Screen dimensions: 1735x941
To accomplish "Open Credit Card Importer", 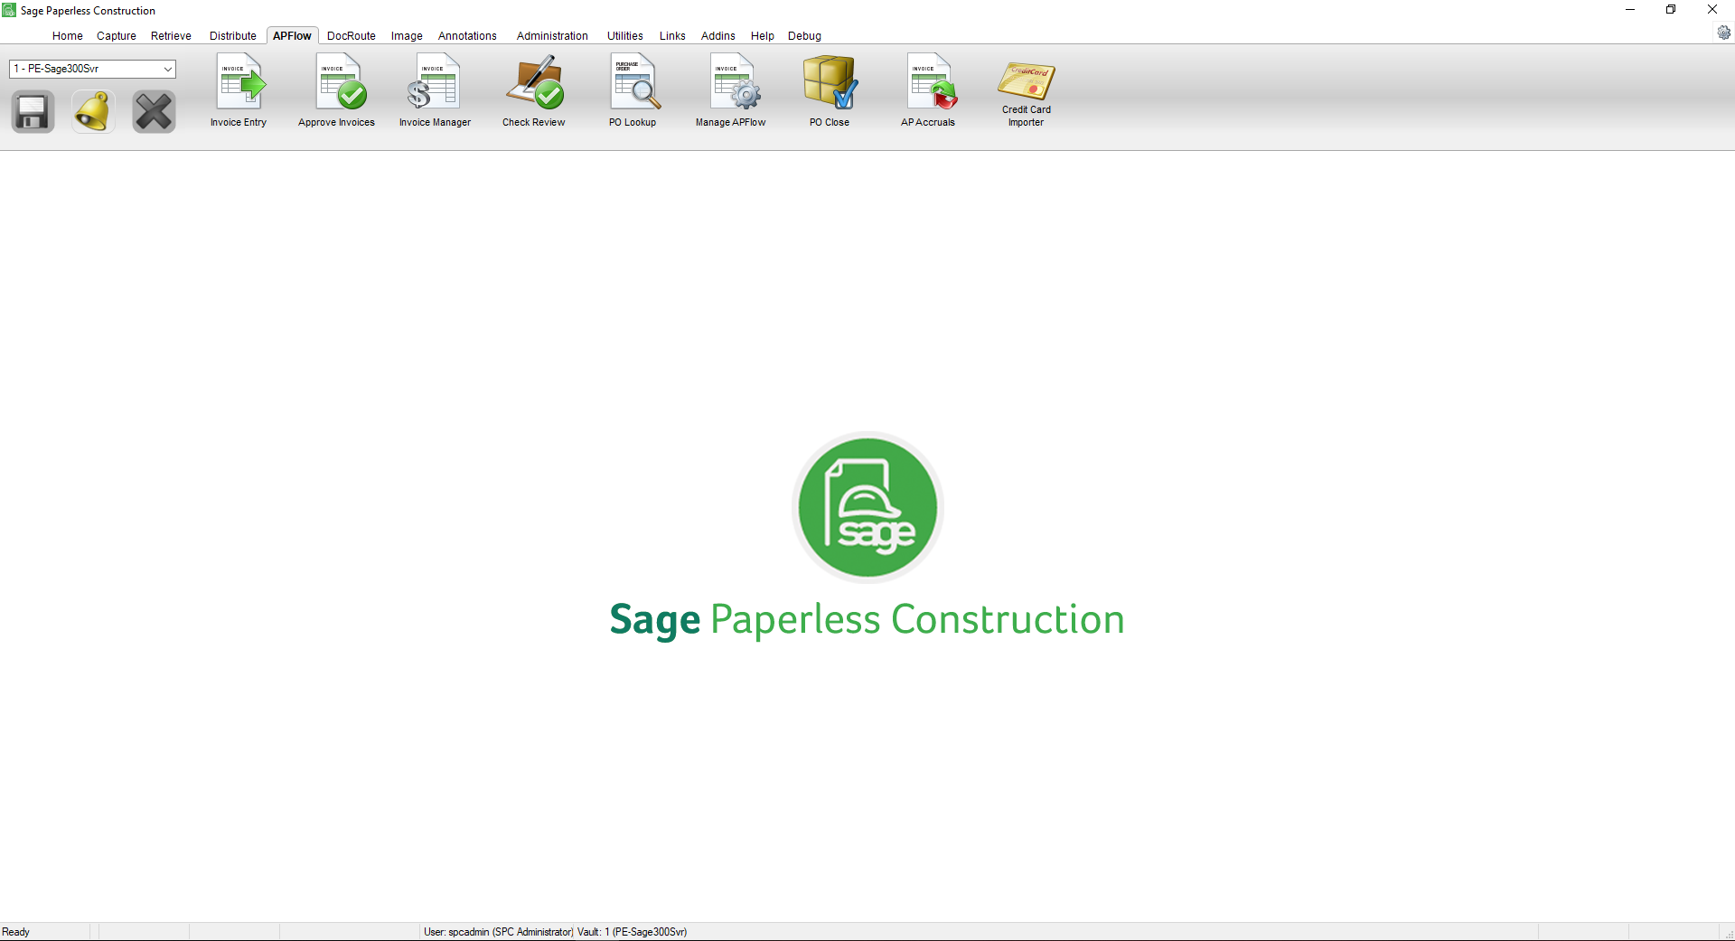I will pyautogui.click(x=1026, y=94).
